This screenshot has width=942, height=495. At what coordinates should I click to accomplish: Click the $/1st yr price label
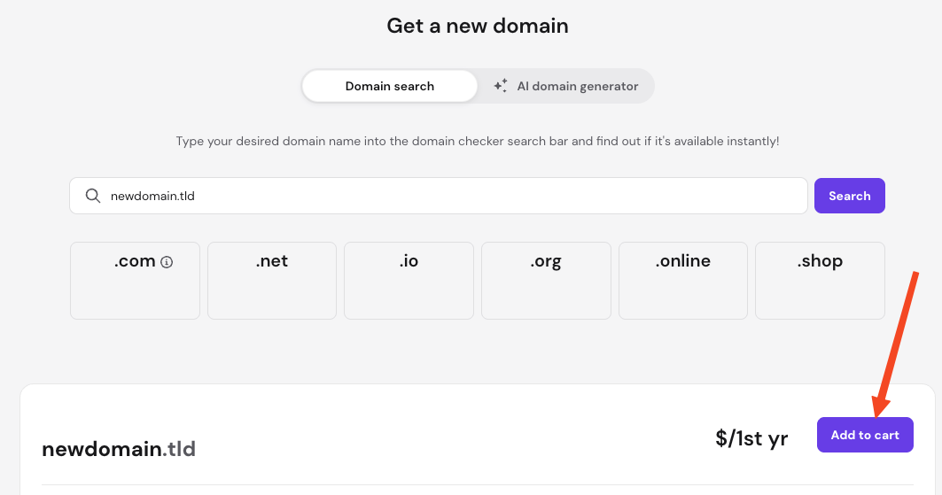click(x=751, y=438)
